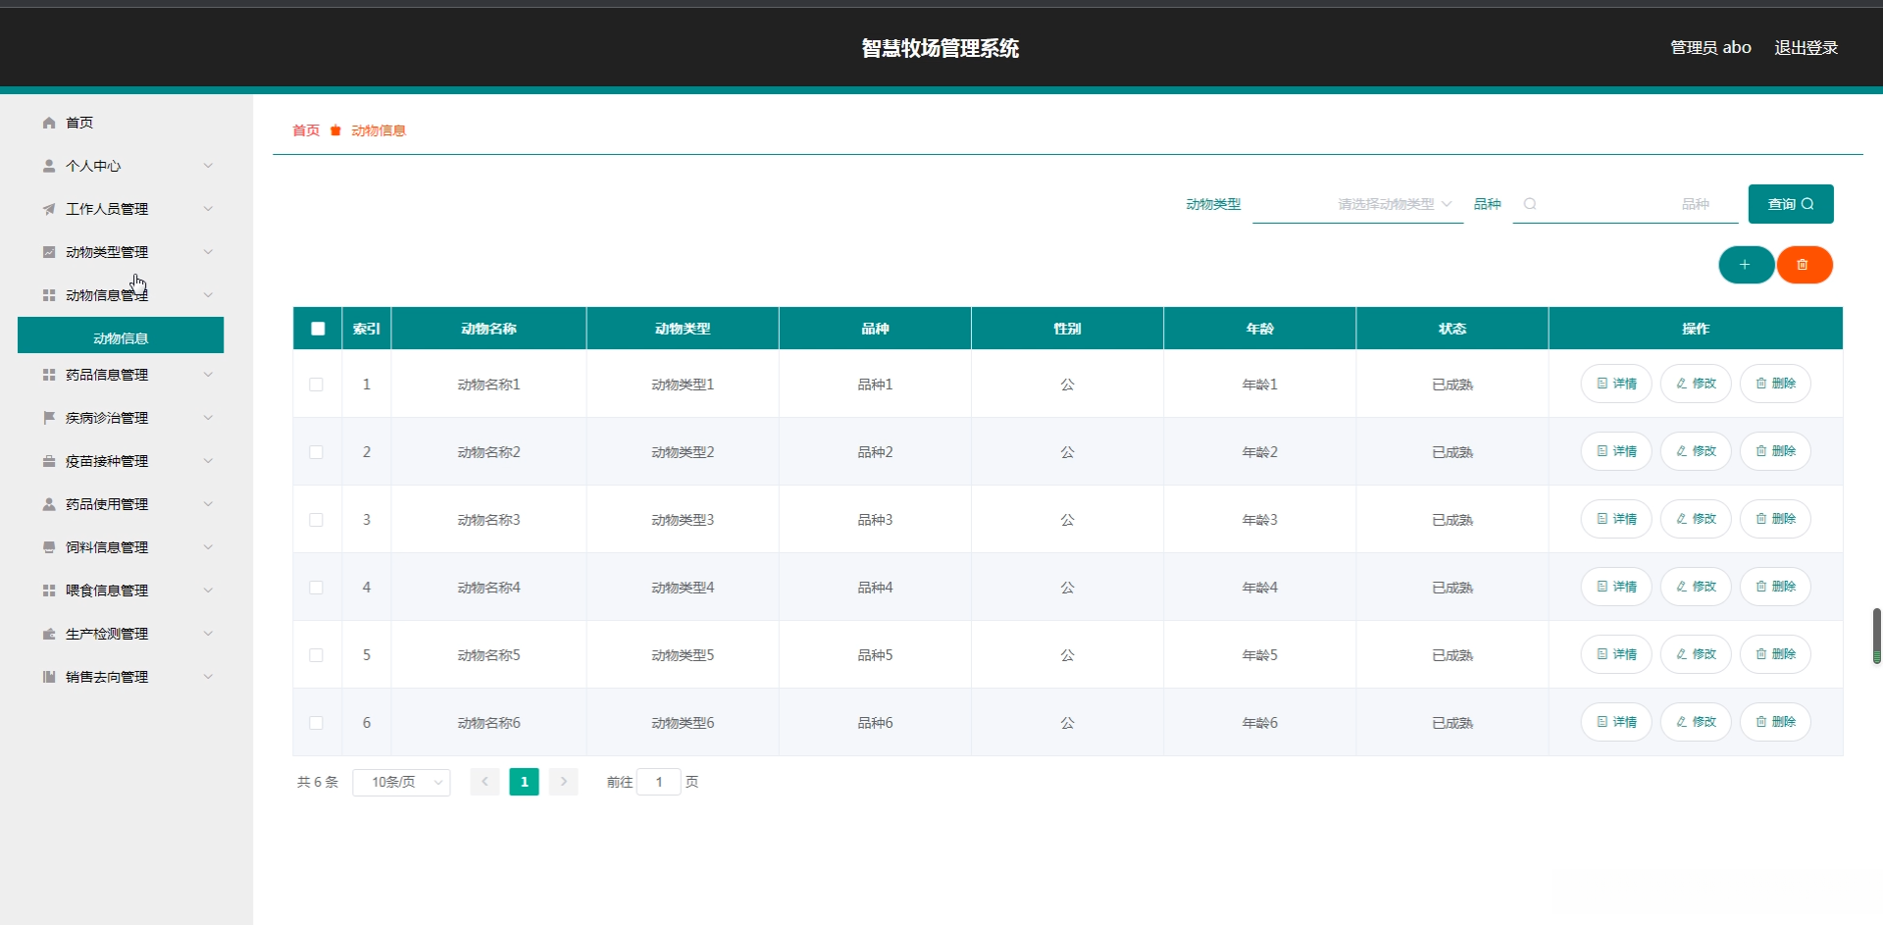Click the user icon beside 药品使用管理
1883x925 pixels.
point(49,504)
